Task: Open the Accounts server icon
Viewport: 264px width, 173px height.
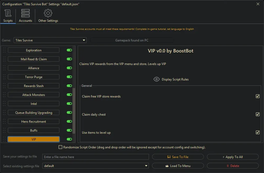Action: pos(25,13)
